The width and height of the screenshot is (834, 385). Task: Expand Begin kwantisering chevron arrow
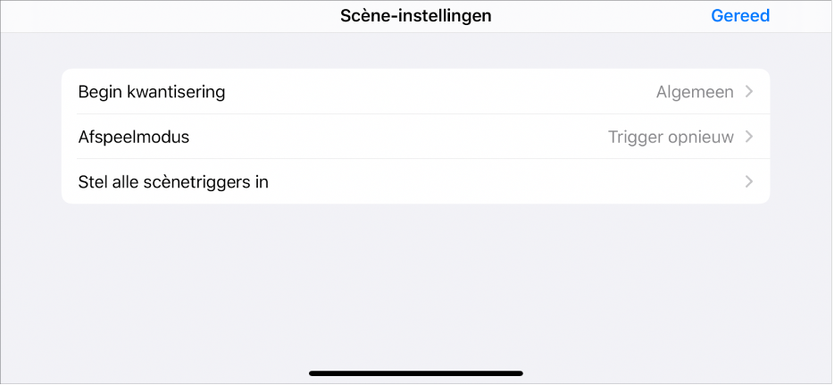(x=749, y=92)
